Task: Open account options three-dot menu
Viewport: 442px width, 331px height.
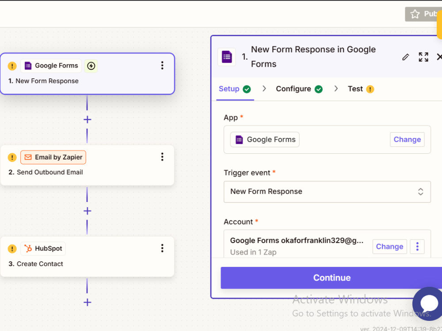Action: pyautogui.click(x=417, y=247)
